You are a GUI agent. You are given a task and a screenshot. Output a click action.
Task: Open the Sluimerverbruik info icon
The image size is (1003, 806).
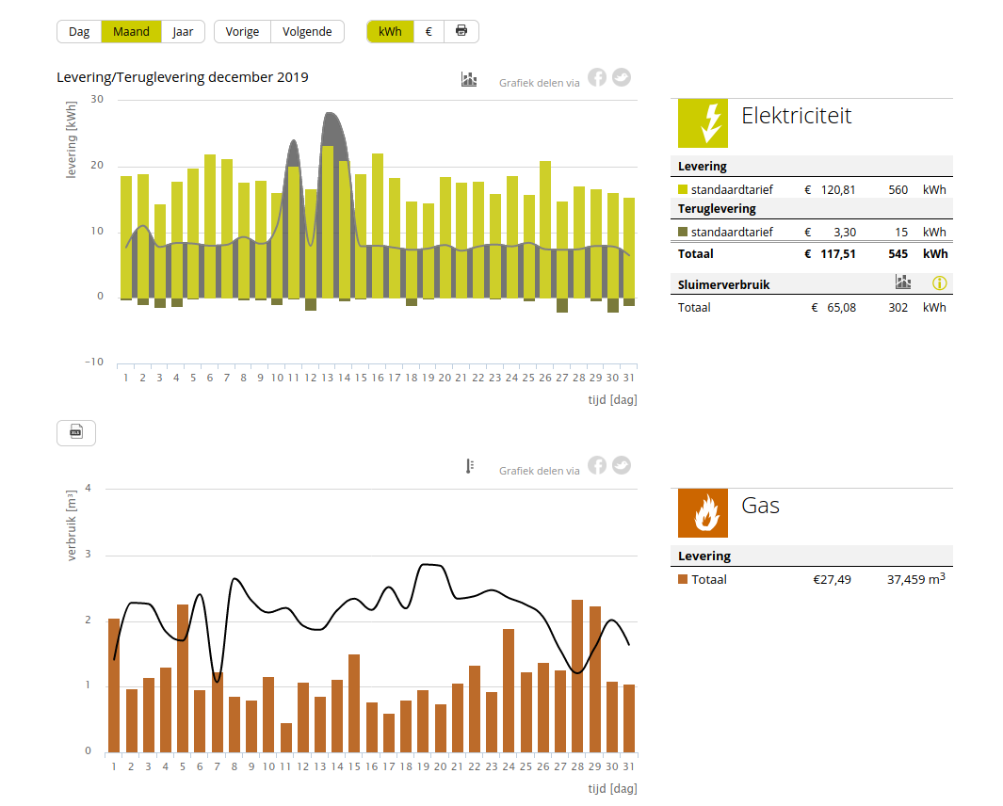pos(938,282)
